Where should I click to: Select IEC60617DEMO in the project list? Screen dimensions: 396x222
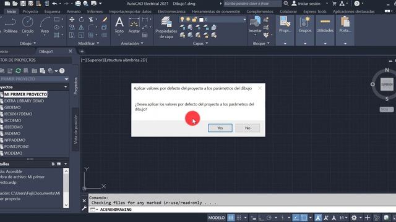[x=18, y=113]
